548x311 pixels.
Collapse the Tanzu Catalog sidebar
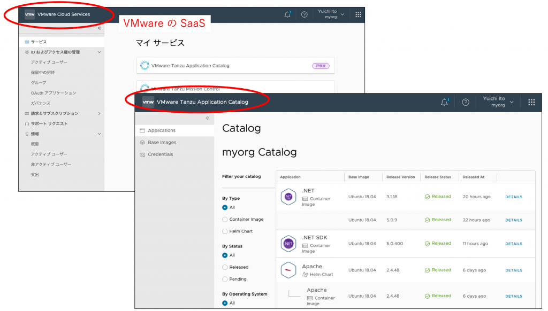click(208, 118)
